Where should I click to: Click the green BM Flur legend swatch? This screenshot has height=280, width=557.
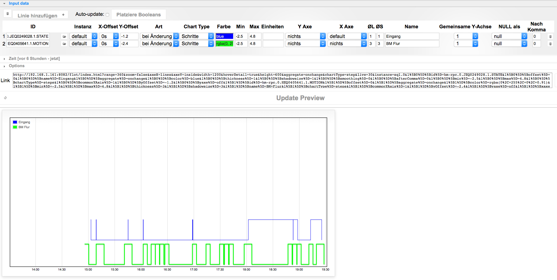pyautogui.click(x=15, y=127)
